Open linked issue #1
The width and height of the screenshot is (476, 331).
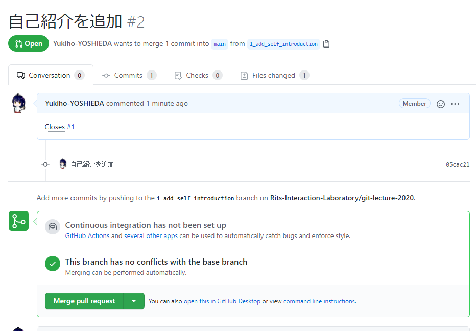pyautogui.click(x=70, y=127)
